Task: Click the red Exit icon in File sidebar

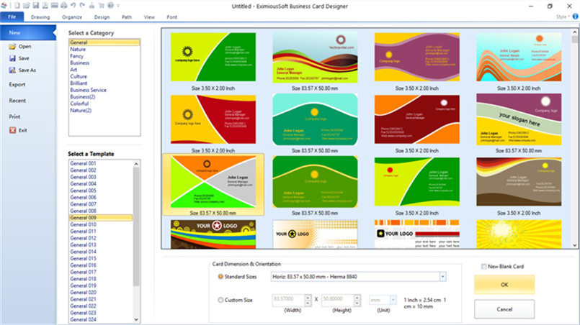Action: [12, 130]
